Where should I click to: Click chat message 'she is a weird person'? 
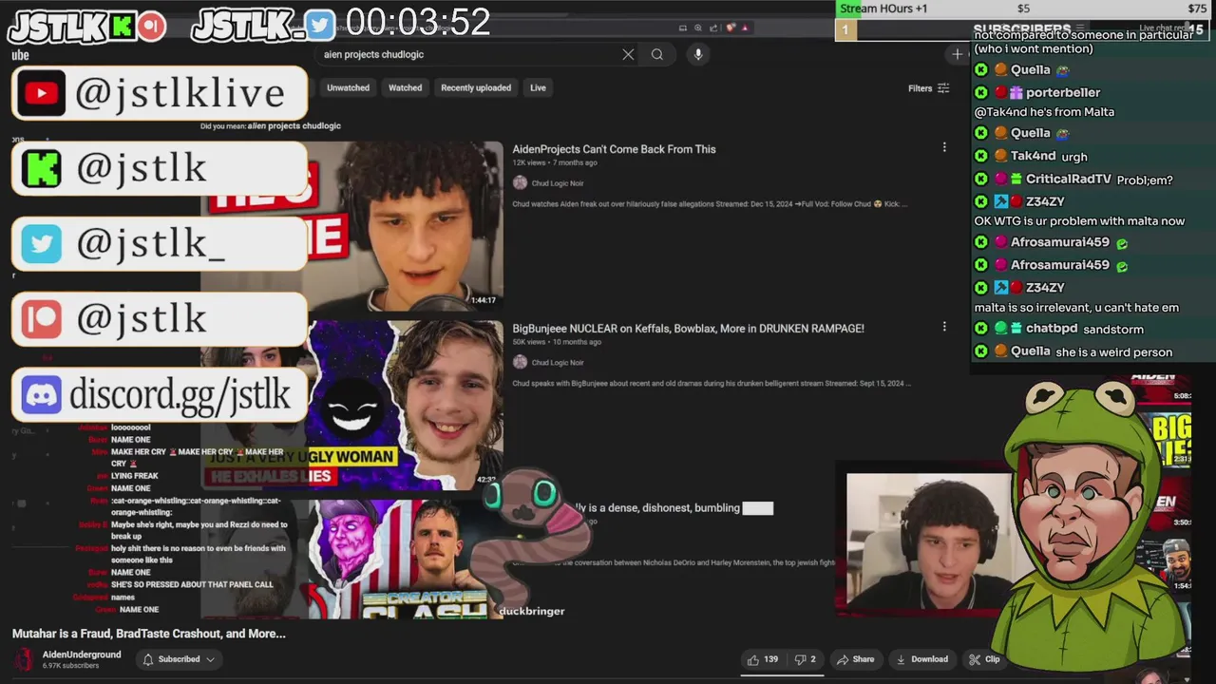[x=1113, y=352]
